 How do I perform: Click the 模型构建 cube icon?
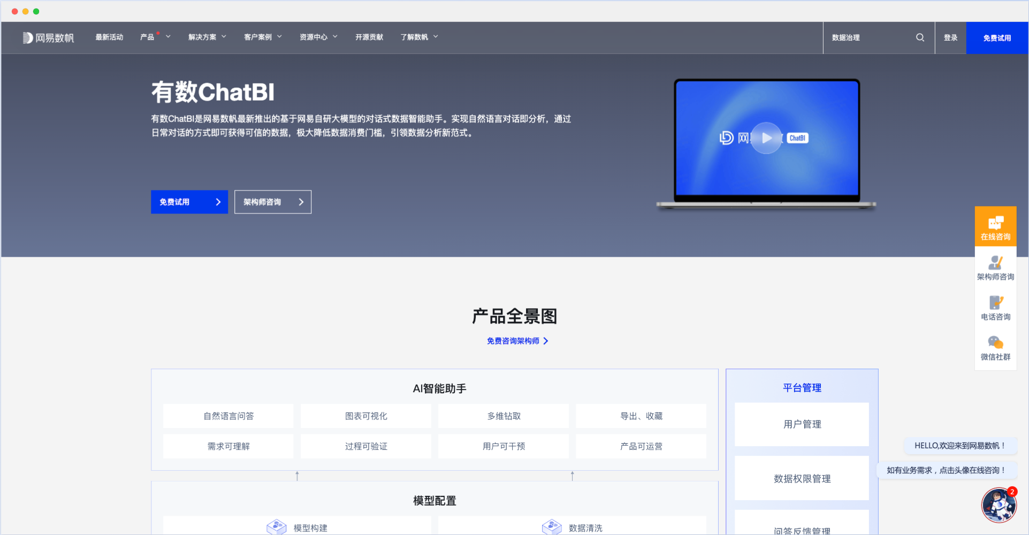pos(277,526)
